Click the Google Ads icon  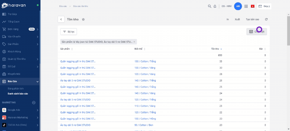[4, 110]
